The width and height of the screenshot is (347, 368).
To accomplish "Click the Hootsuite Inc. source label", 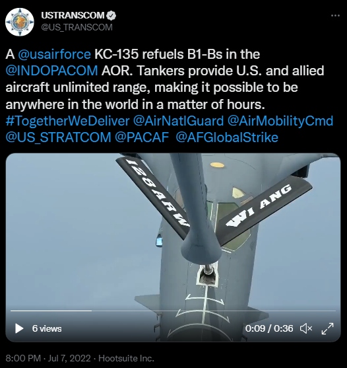I will pos(126,358).
